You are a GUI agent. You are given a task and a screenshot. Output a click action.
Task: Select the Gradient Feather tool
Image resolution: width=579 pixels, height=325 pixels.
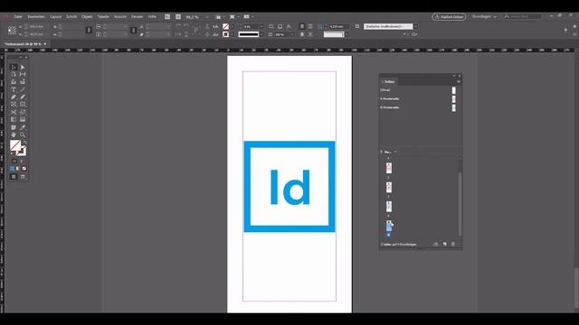pos(23,120)
